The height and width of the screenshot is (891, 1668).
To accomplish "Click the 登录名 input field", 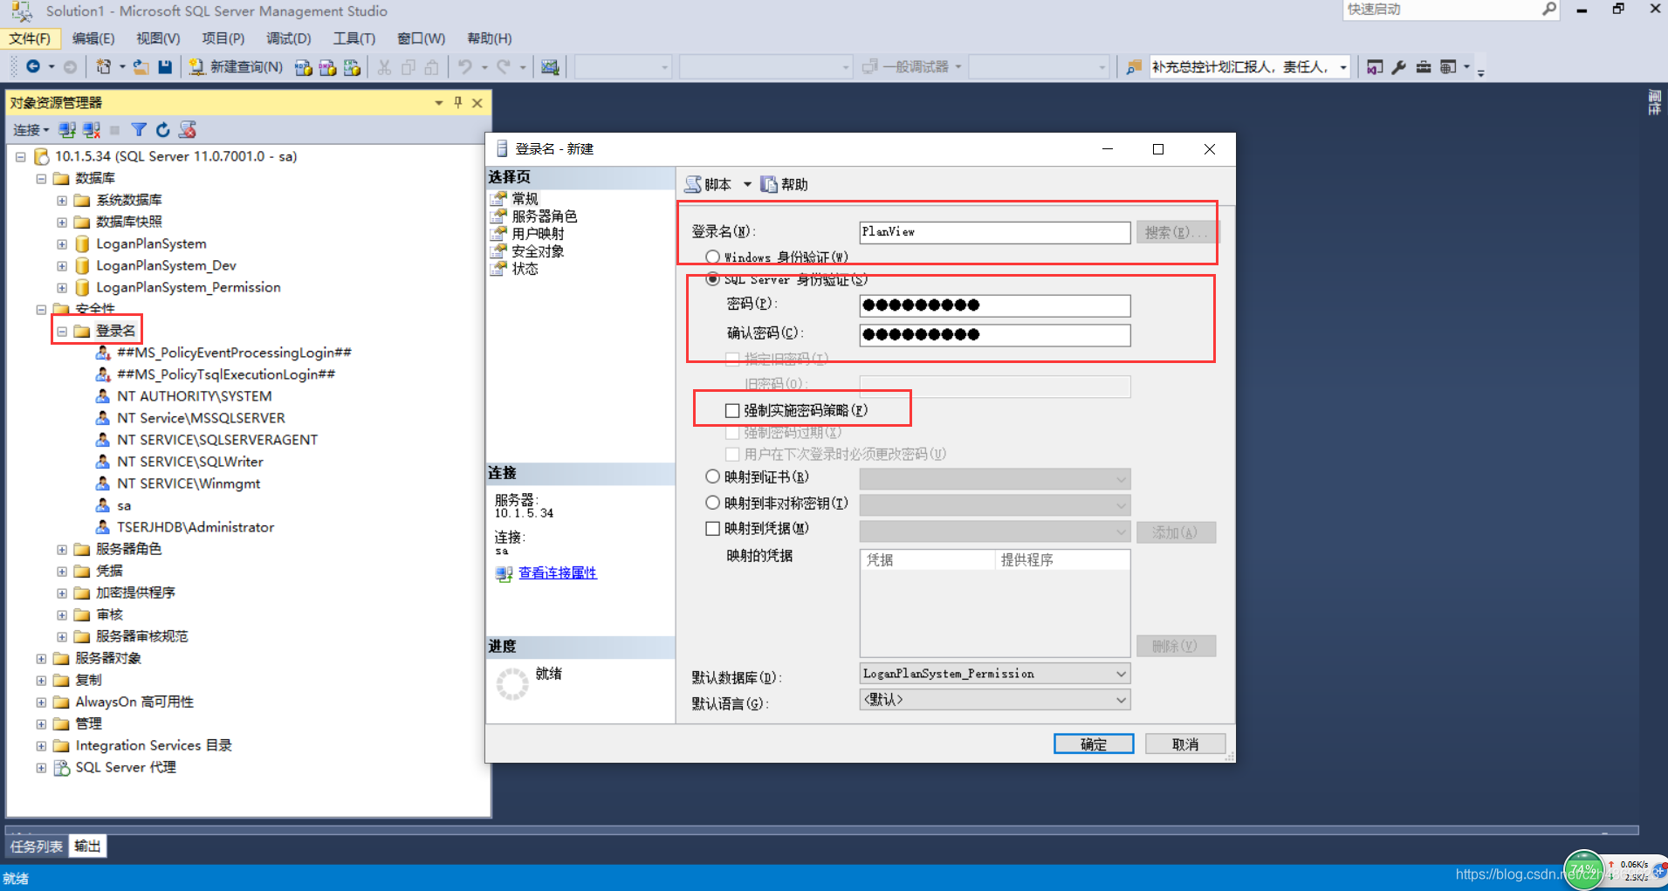I will [995, 231].
